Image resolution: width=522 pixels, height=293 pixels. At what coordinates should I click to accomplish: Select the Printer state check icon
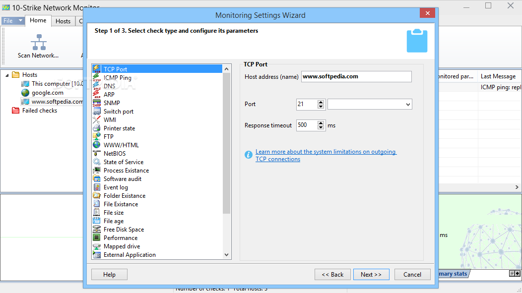97,128
